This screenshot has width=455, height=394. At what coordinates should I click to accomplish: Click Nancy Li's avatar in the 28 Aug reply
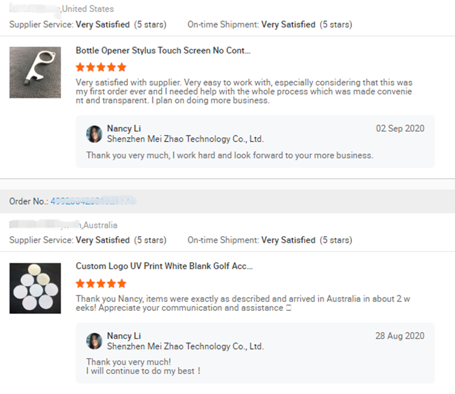point(94,341)
